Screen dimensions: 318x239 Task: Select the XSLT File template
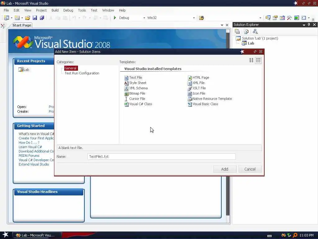tap(197, 88)
